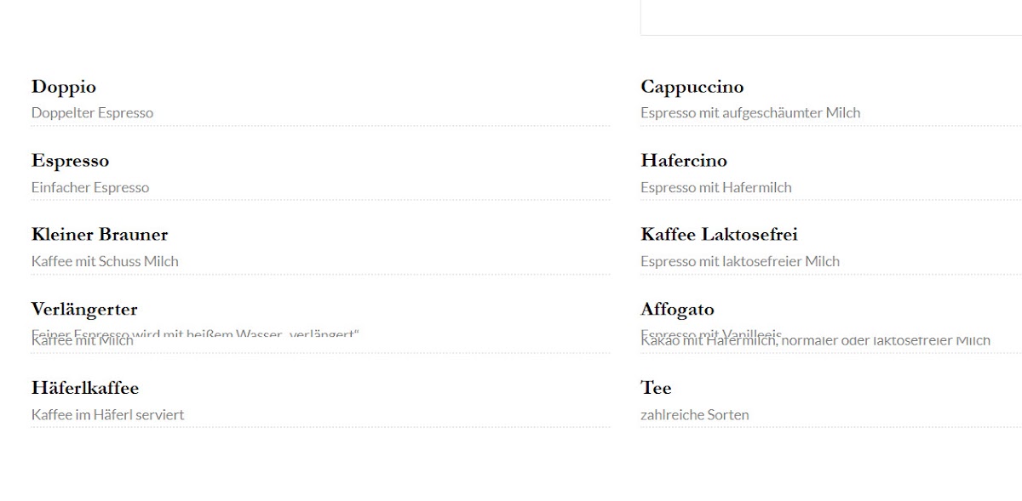Open the Hafercino item
Screen dimensions: 1022x501
(683, 161)
